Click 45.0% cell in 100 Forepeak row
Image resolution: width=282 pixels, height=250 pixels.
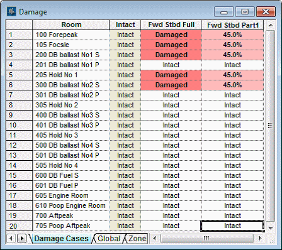232,35
